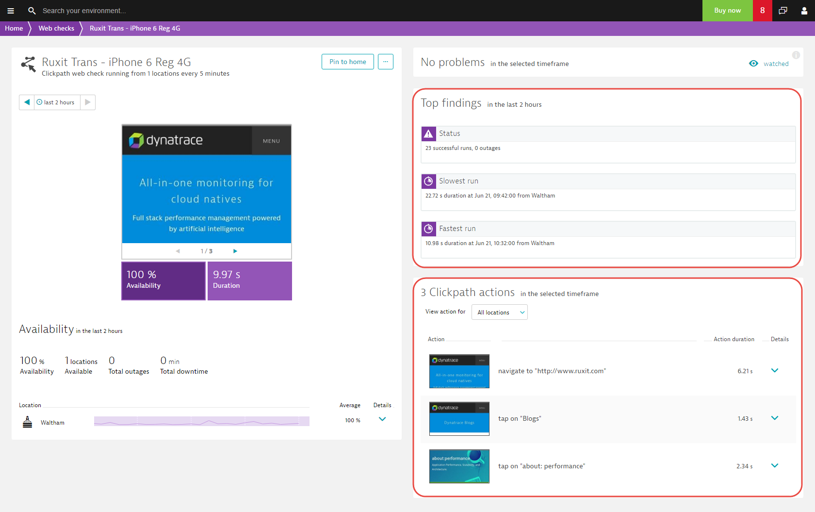Expand details for about: performance action
The width and height of the screenshot is (815, 512).
(x=775, y=465)
